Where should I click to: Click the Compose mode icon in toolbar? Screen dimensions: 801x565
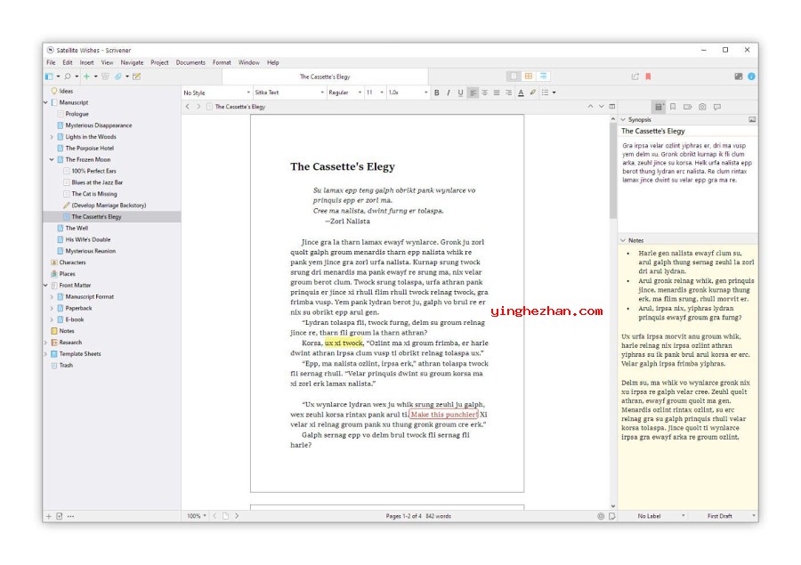coord(738,77)
